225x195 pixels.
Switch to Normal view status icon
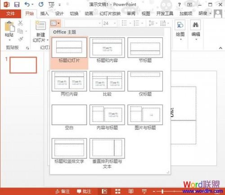click(x=104, y=191)
